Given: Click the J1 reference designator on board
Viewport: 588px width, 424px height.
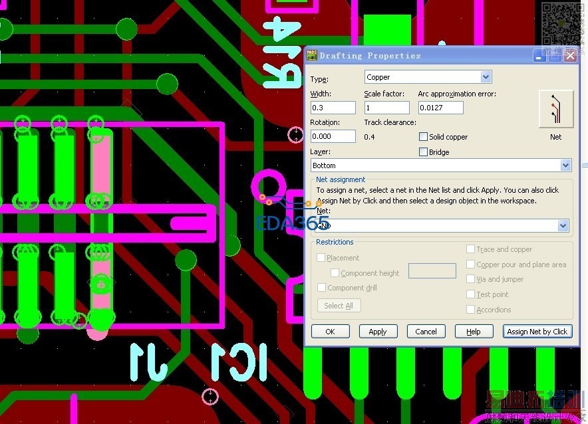Looking at the screenshot, I should coord(149,362).
